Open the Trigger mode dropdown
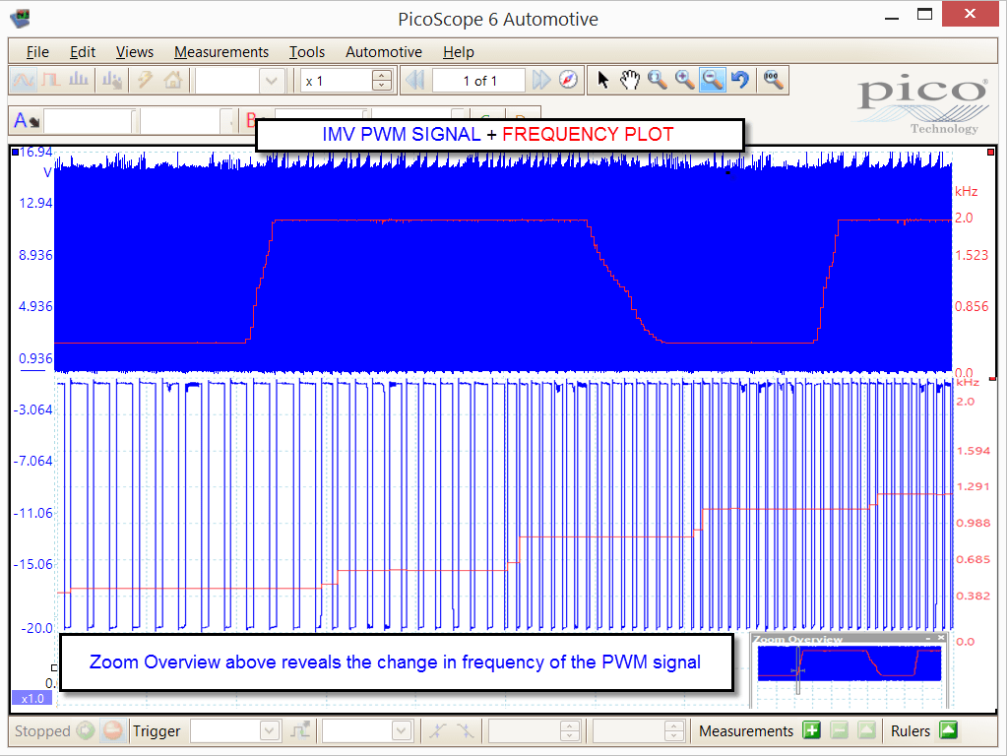Image resolution: width=1008 pixels, height=756 pixels. coord(235,731)
